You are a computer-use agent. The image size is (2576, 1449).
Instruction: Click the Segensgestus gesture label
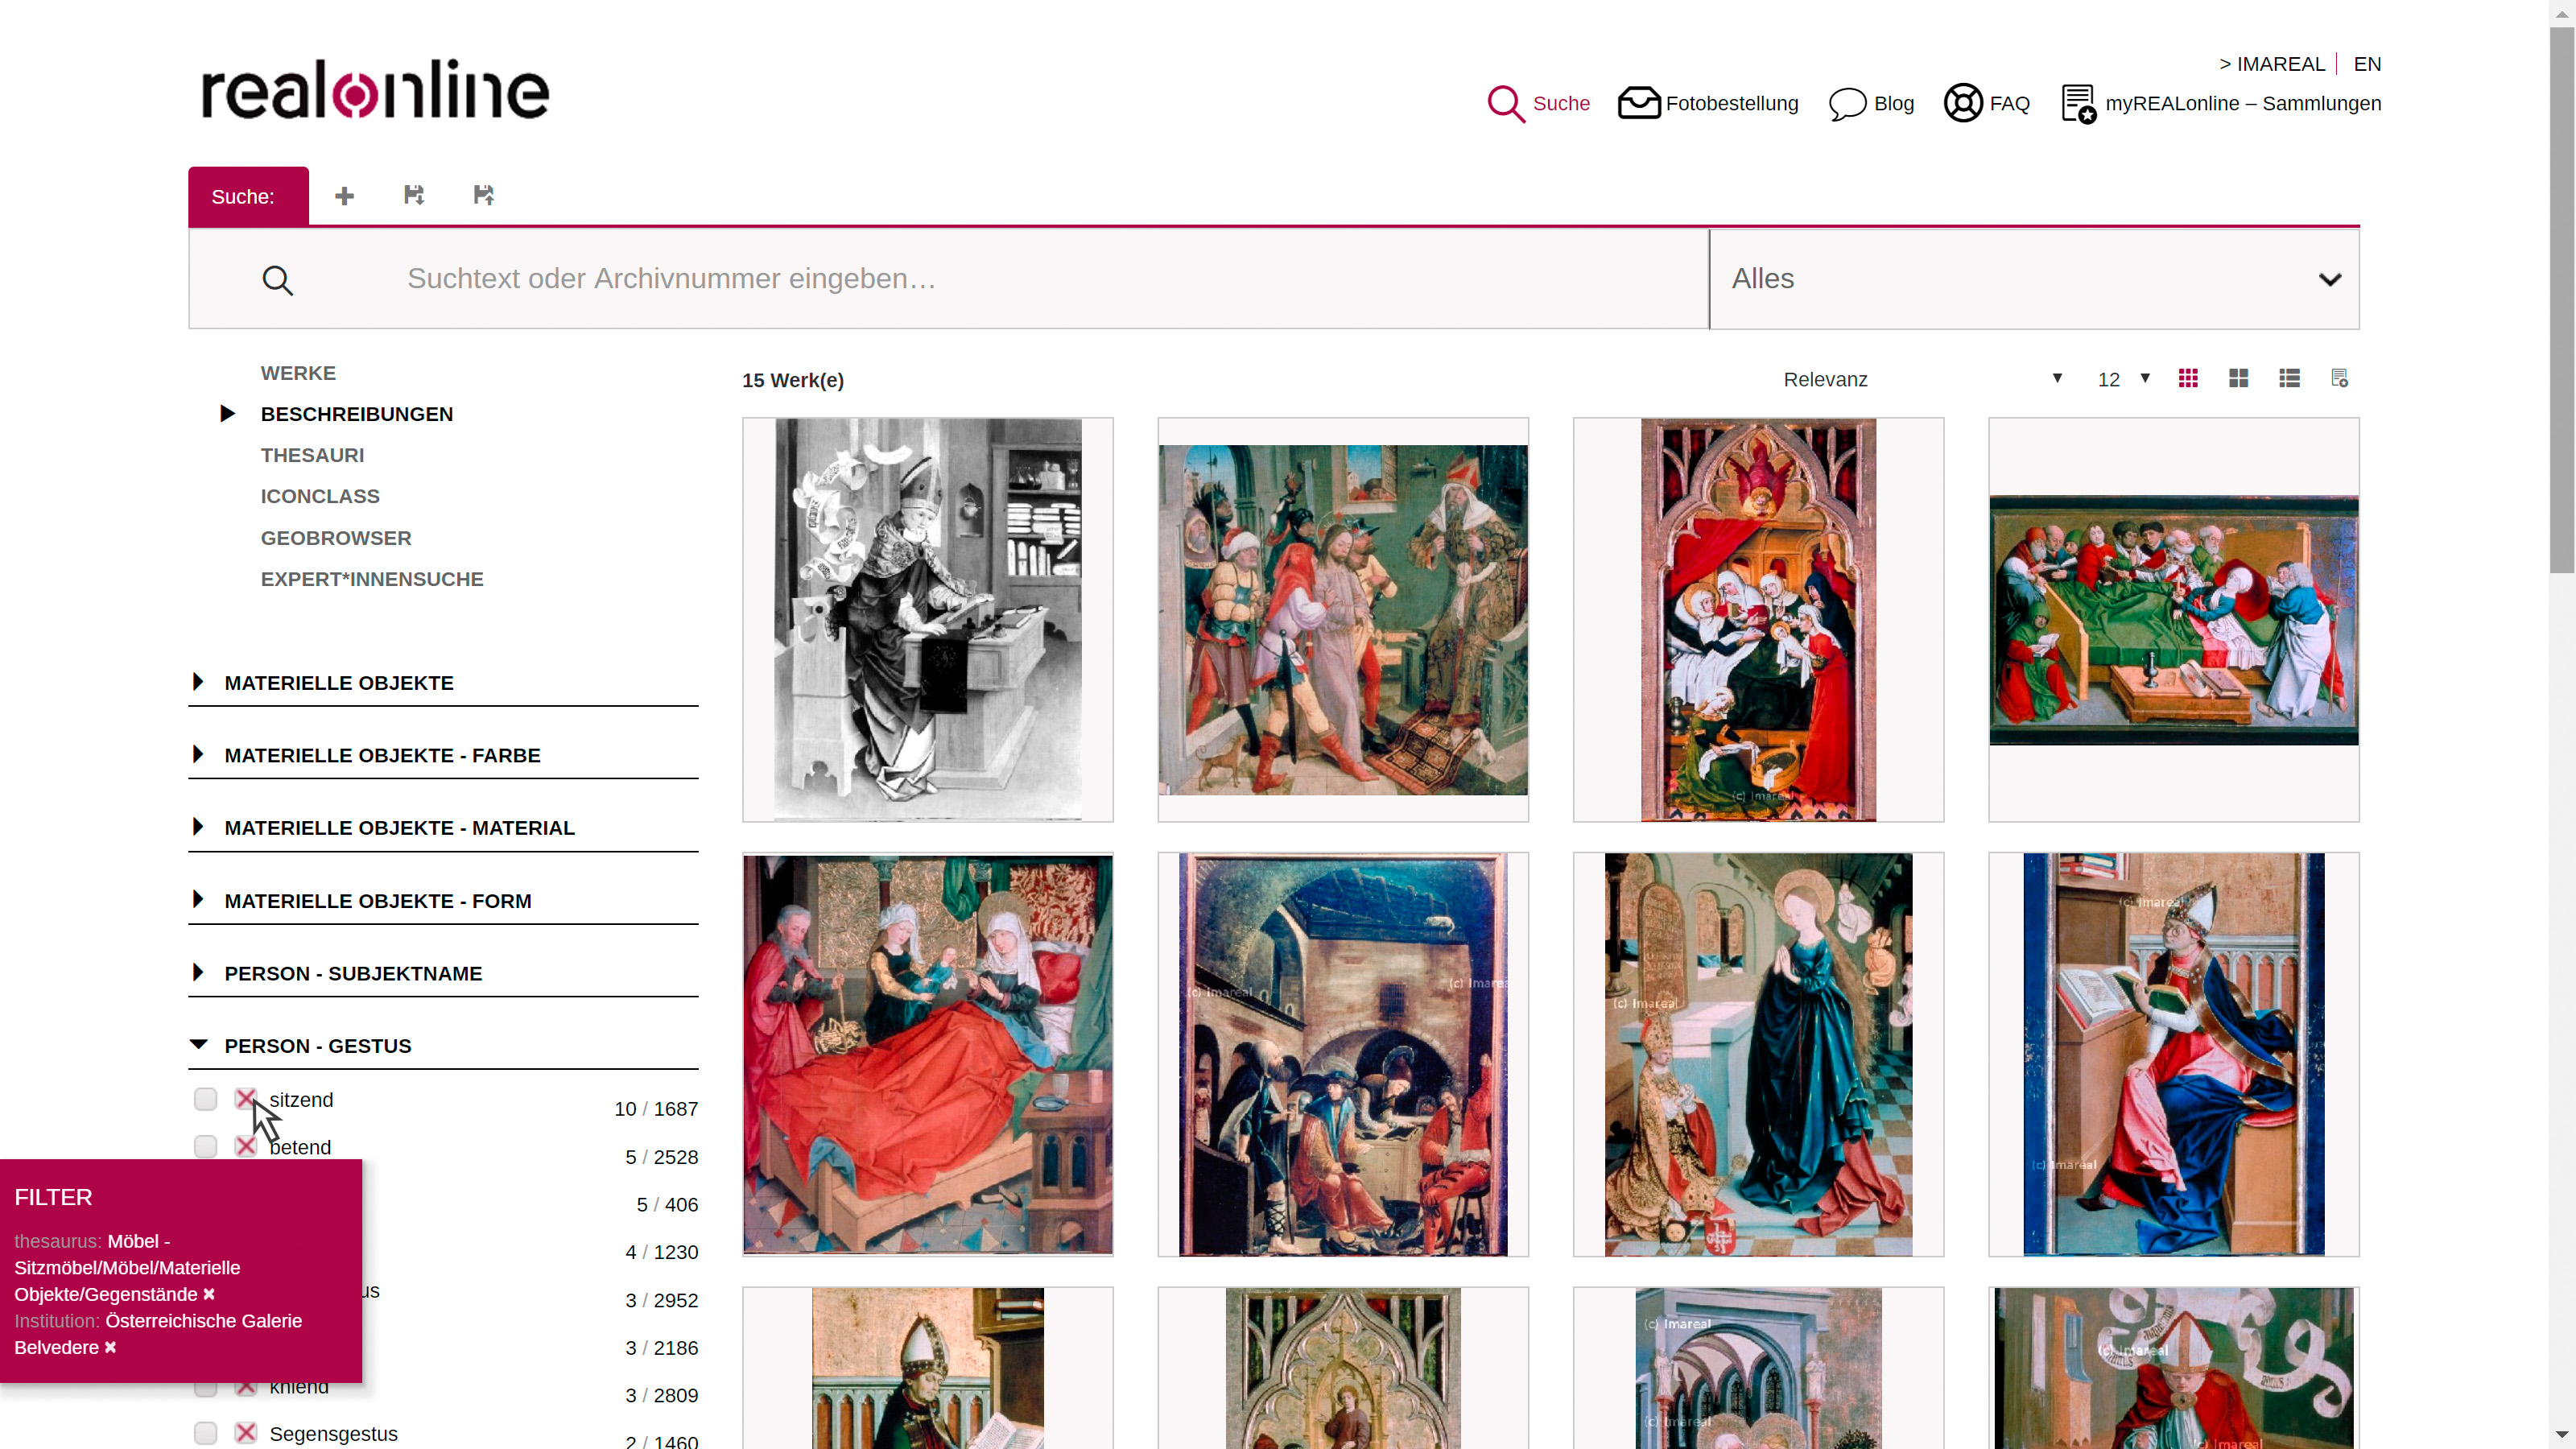click(333, 1433)
